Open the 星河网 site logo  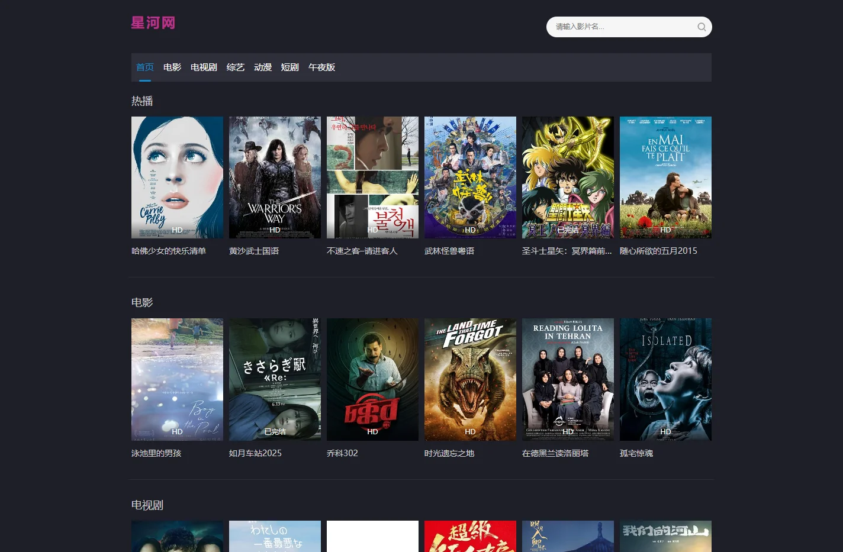click(153, 22)
